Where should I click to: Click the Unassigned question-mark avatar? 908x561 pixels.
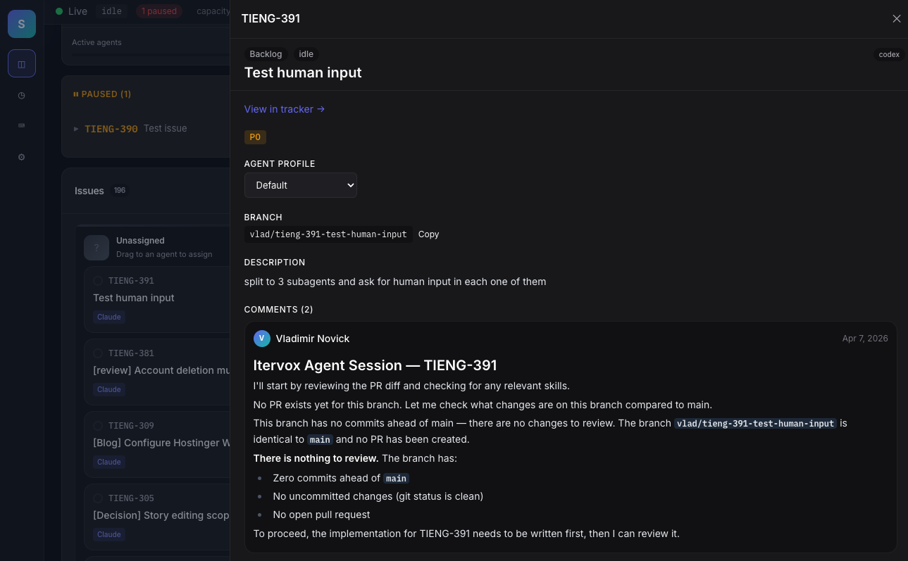[97, 248]
